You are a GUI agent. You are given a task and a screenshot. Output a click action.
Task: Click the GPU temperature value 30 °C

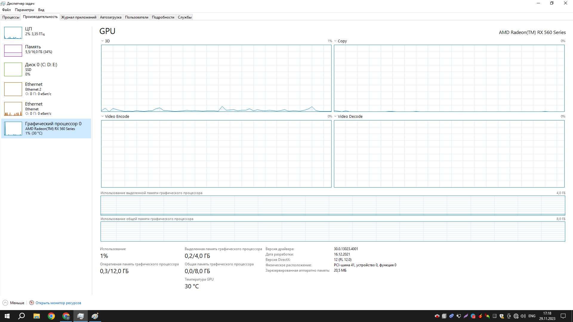pos(192,286)
